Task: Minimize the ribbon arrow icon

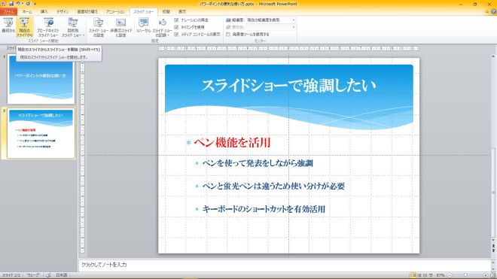Action: pyautogui.click(x=487, y=12)
